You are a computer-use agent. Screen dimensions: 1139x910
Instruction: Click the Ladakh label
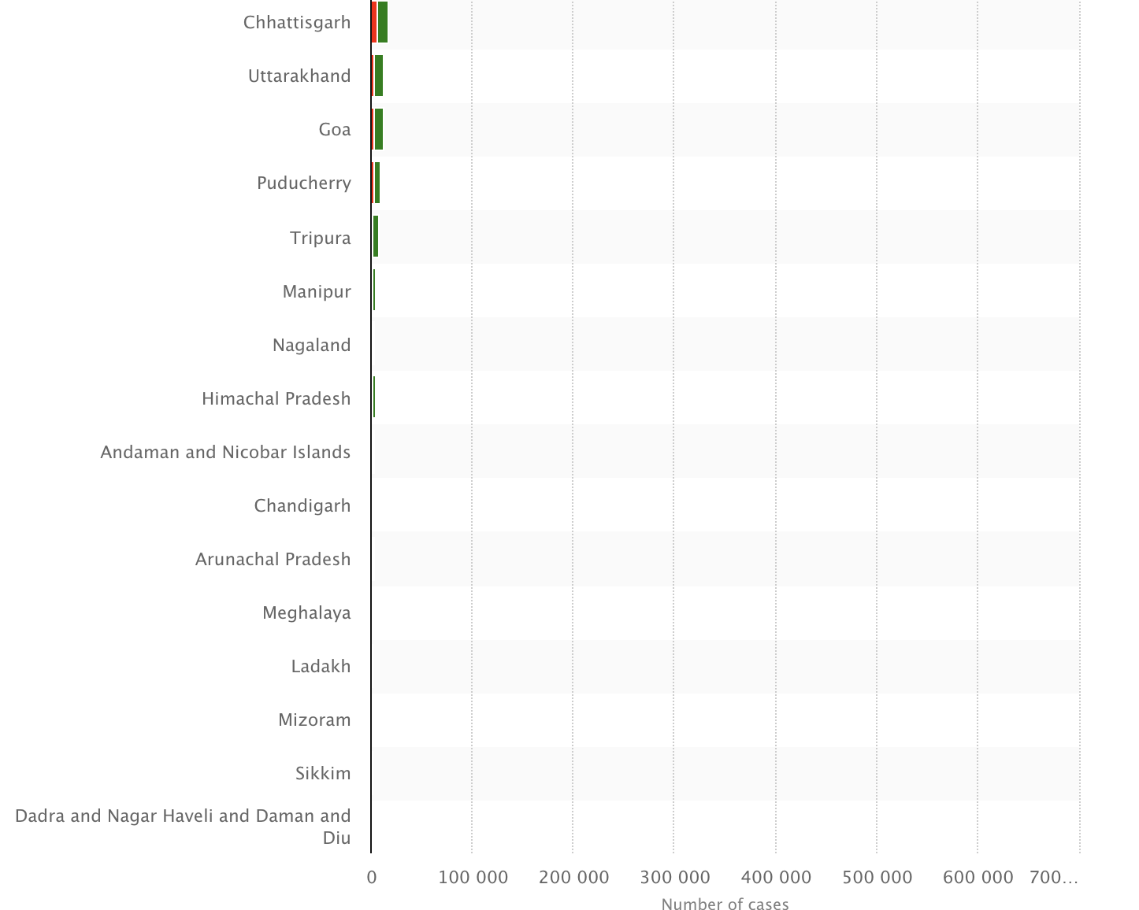(x=321, y=666)
